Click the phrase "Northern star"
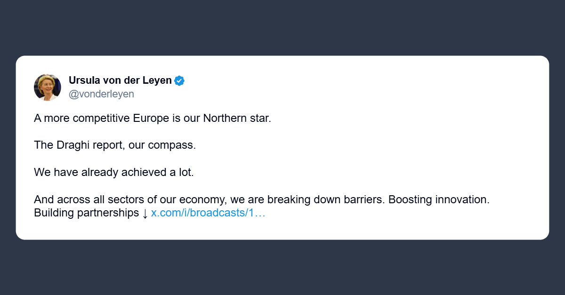565x295 pixels. click(x=237, y=118)
